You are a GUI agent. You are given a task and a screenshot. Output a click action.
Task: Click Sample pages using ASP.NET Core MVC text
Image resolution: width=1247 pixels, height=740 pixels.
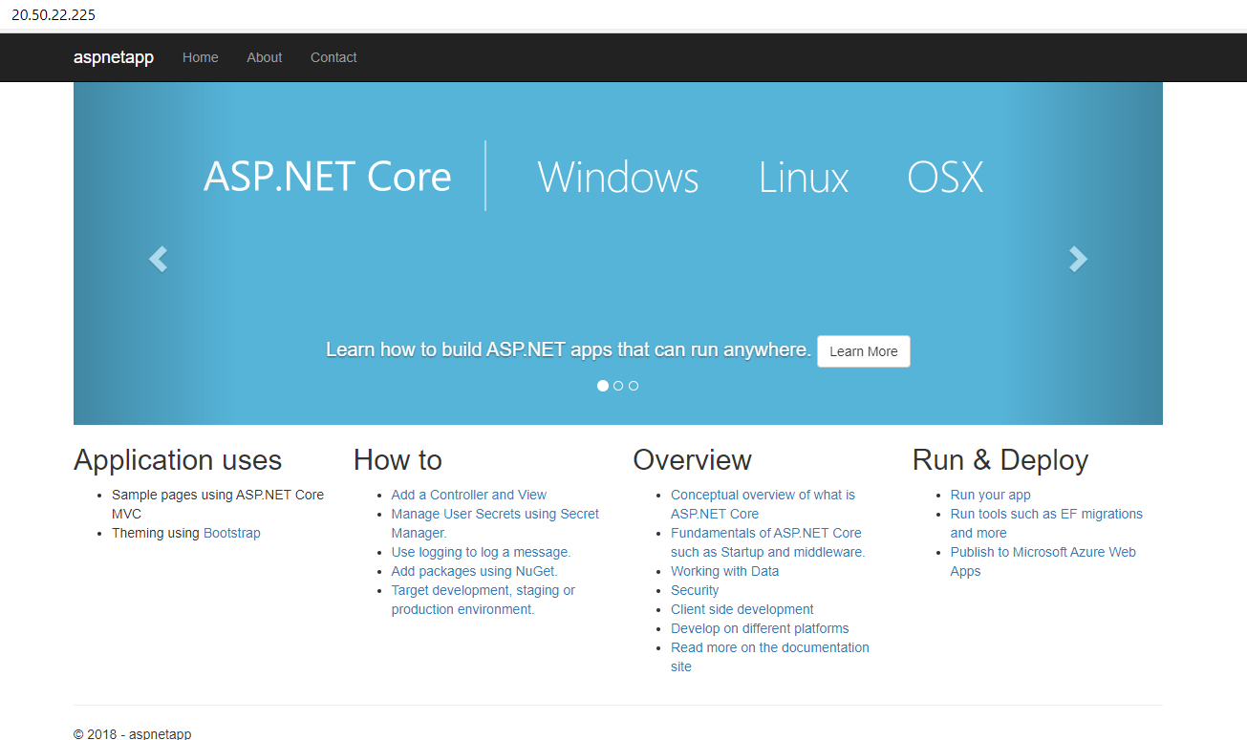[x=218, y=504]
